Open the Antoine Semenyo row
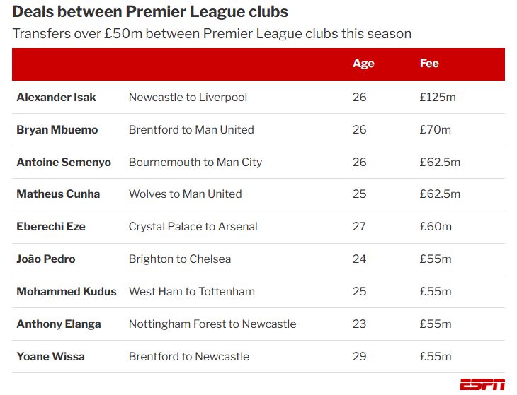 pos(64,163)
